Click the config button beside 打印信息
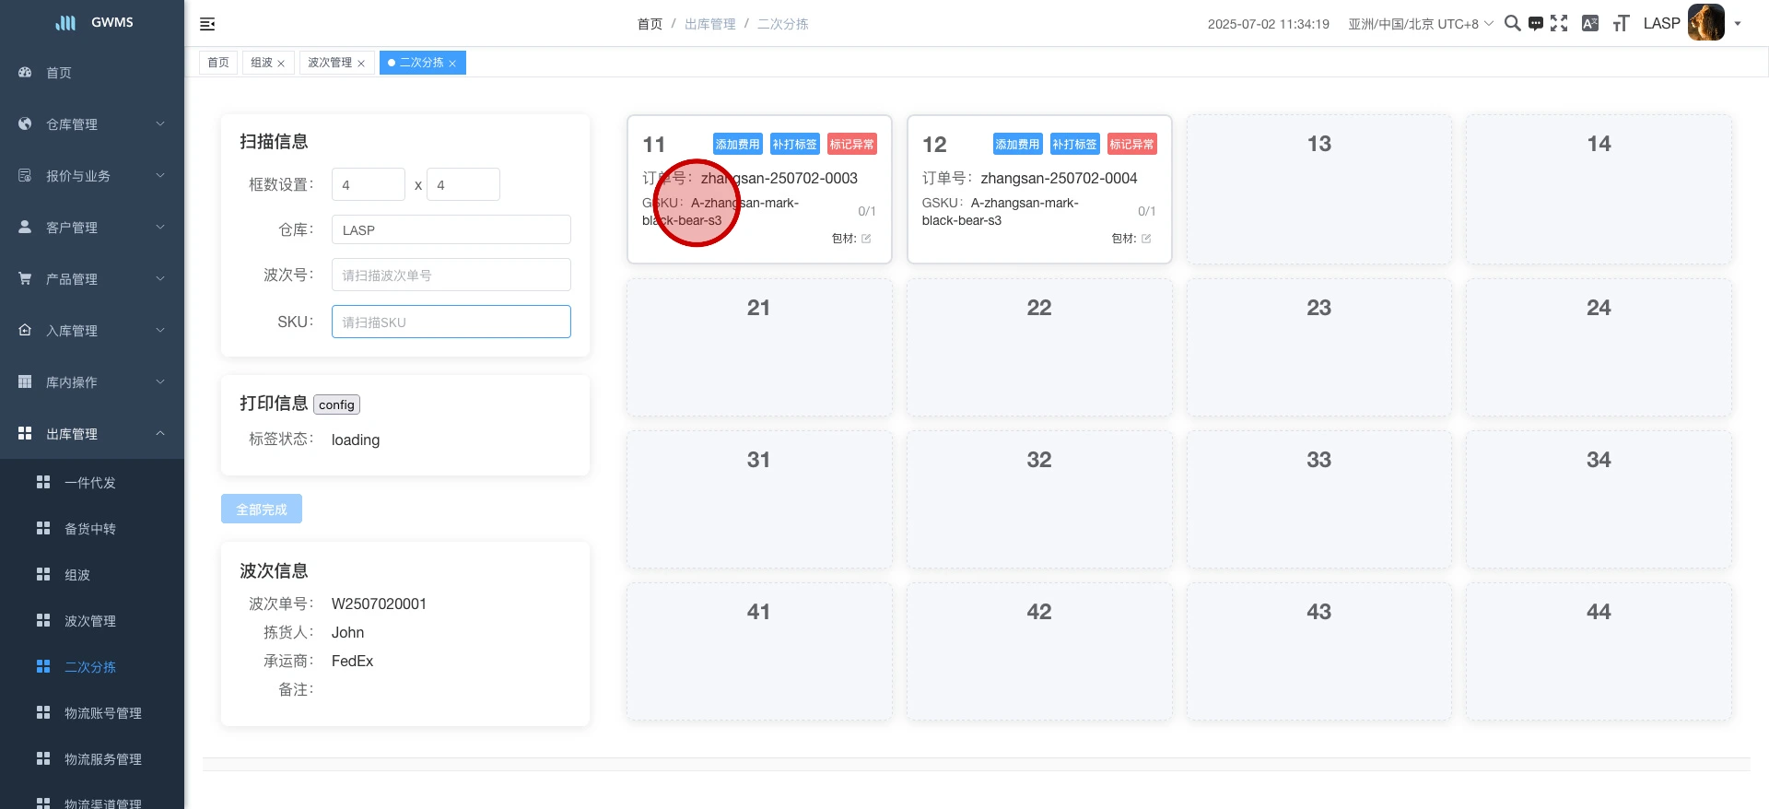 tap(336, 404)
